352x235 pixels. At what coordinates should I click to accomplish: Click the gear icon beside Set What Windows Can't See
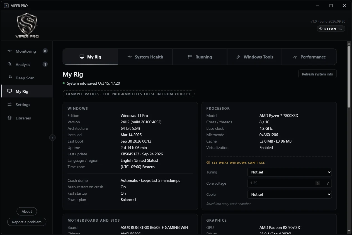pyautogui.click(x=208, y=163)
